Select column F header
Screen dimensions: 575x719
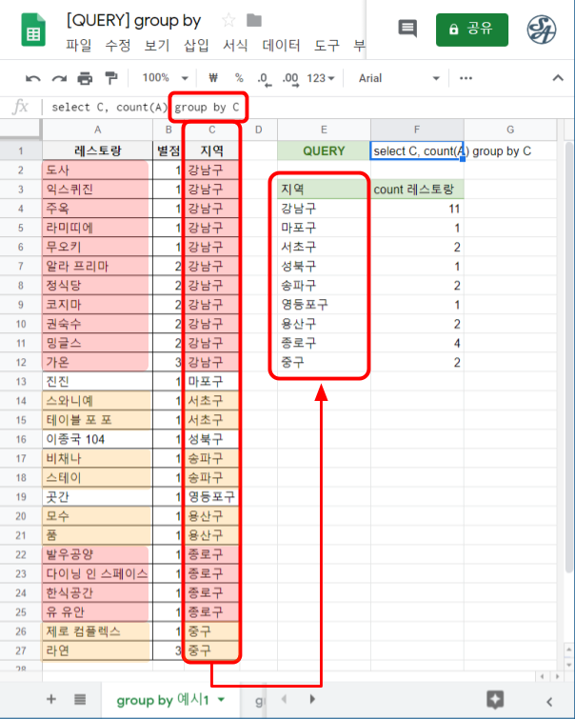(416, 130)
